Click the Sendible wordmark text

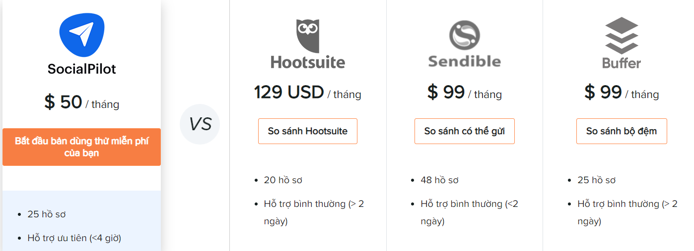coord(464,61)
